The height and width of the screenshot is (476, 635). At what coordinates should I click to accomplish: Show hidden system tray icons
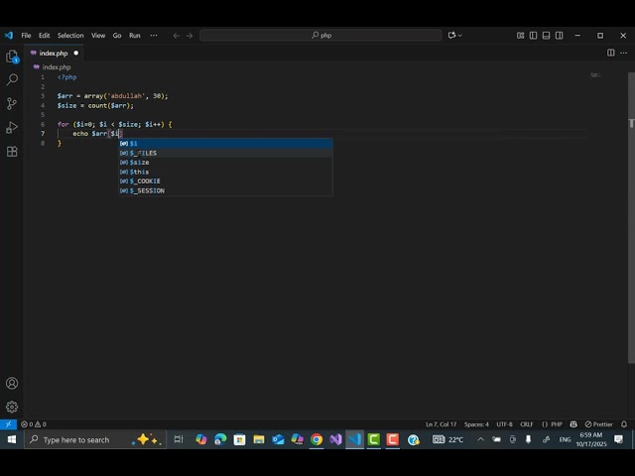(480, 439)
